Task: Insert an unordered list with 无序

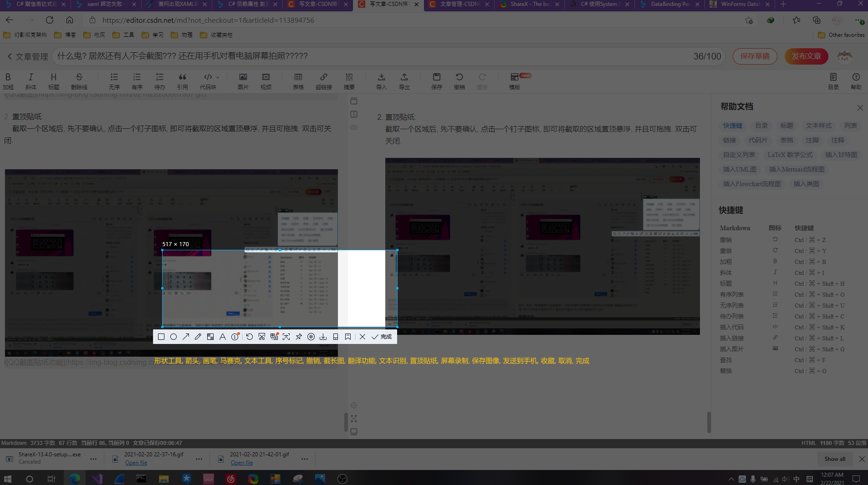Action: (114, 81)
